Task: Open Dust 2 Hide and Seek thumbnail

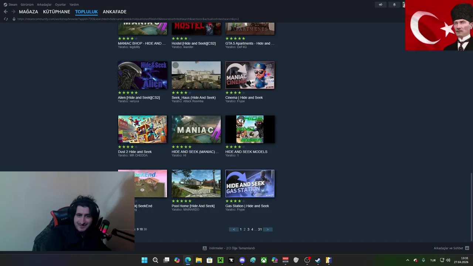Action: click(142, 129)
